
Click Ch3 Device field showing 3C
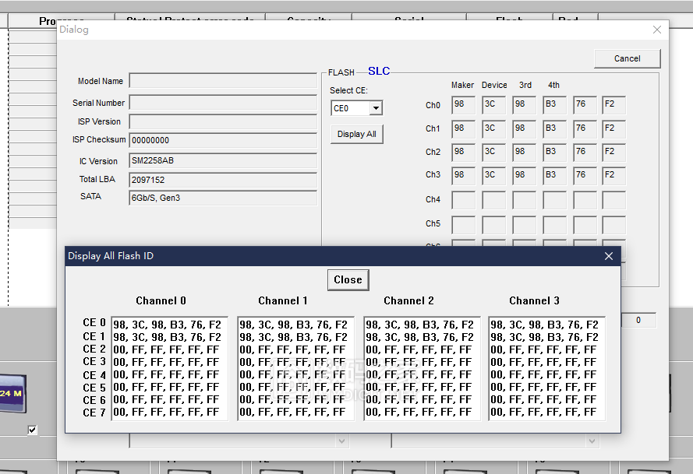(x=493, y=175)
